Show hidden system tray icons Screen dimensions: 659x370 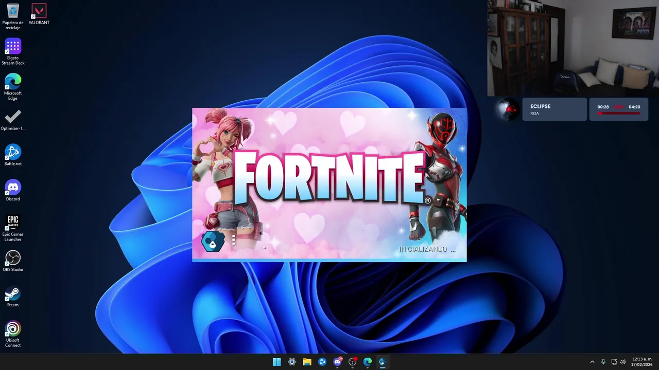pos(592,362)
